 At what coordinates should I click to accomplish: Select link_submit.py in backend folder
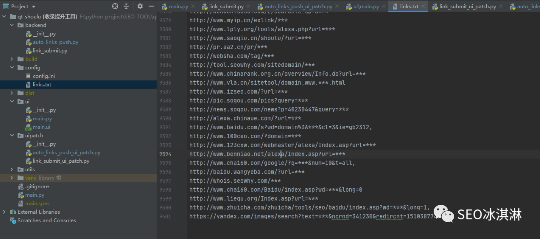tap(50, 51)
